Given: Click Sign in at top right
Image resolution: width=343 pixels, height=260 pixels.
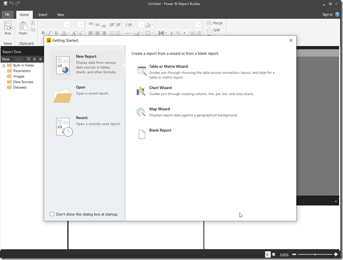Looking at the screenshot, I should tap(327, 15).
